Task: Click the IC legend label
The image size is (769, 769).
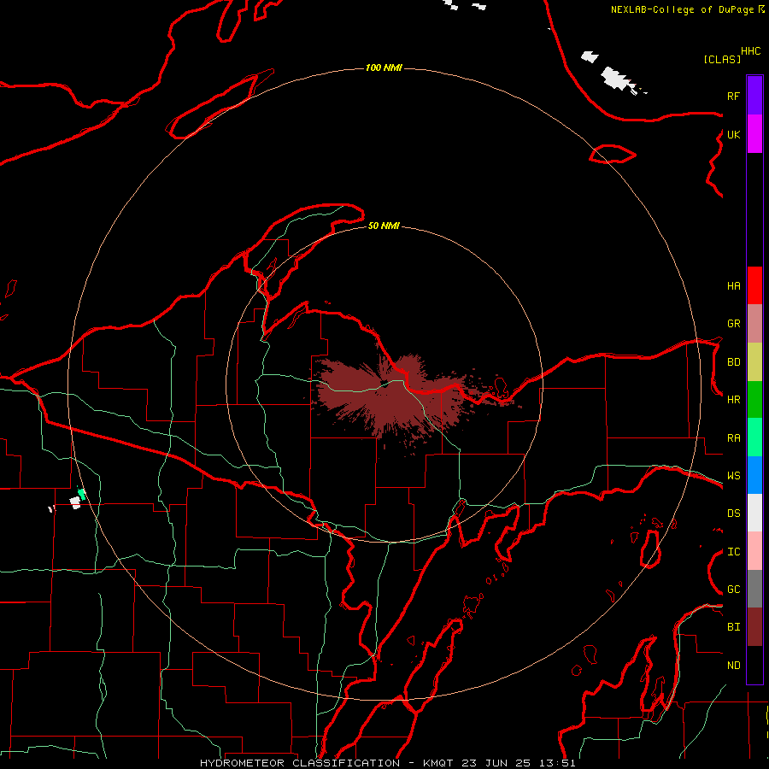Action: [733, 552]
